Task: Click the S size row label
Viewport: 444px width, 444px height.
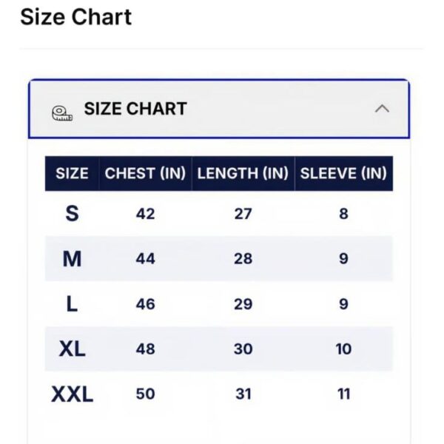Action: point(72,213)
